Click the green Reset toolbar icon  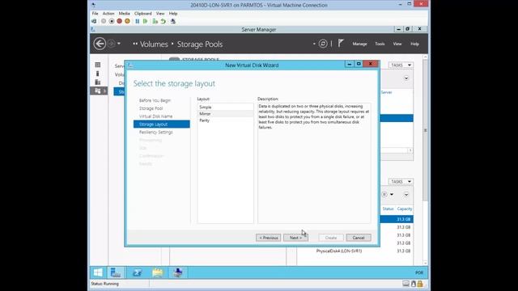145,22
